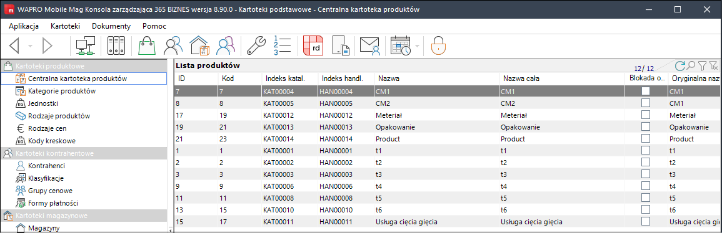Open the Aplikacja menu
Screen dimensions: 722x233
[x=24, y=26]
